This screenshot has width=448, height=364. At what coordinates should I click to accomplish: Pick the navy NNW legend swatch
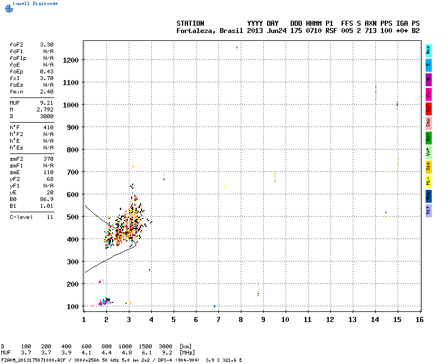(x=428, y=197)
